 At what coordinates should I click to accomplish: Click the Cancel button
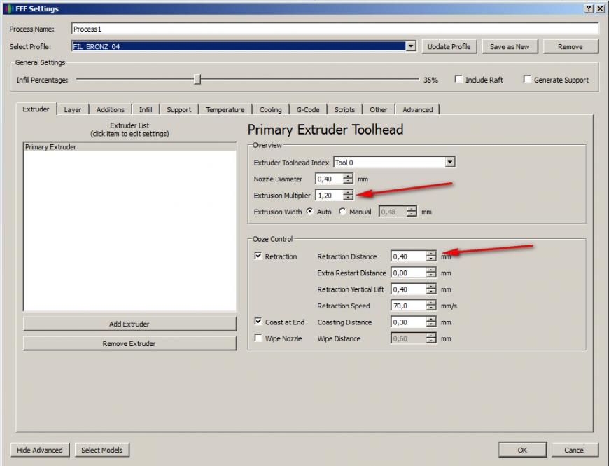click(575, 450)
